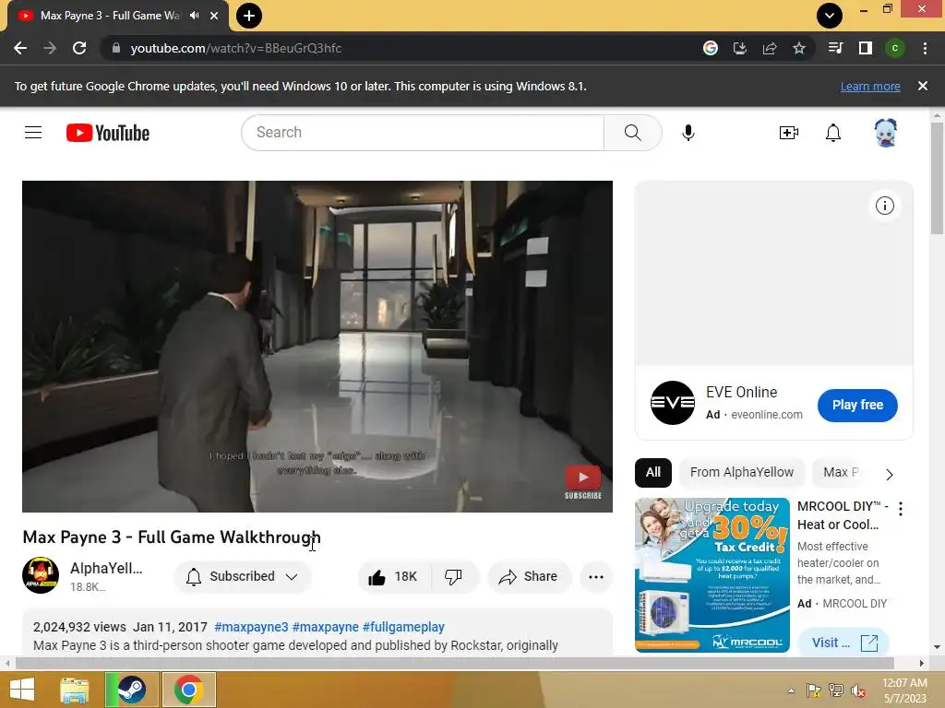Click the vertical page scrollbar thumb

tap(937, 178)
